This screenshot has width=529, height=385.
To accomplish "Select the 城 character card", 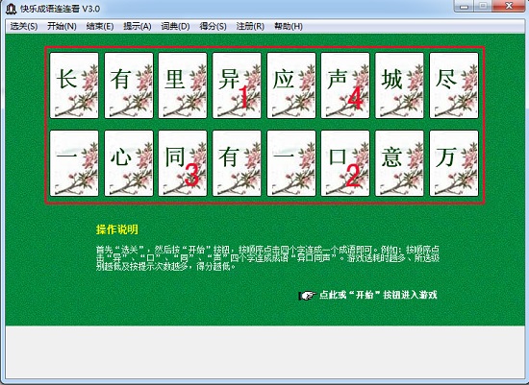I will click(399, 85).
